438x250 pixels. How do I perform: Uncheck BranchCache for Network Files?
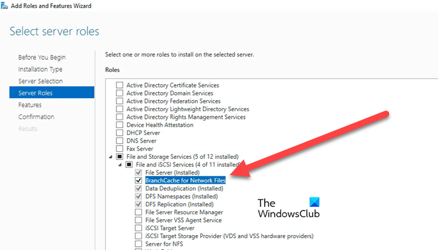(x=138, y=180)
